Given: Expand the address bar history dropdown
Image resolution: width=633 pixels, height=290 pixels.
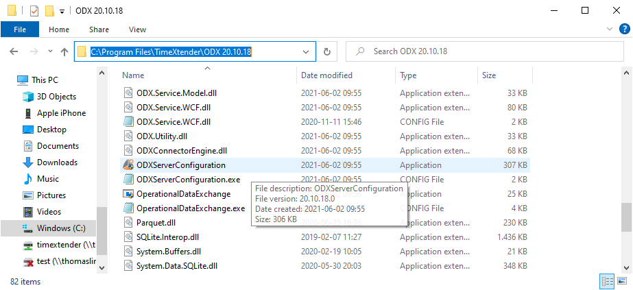Looking at the screenshot, I should click(306, 51).
